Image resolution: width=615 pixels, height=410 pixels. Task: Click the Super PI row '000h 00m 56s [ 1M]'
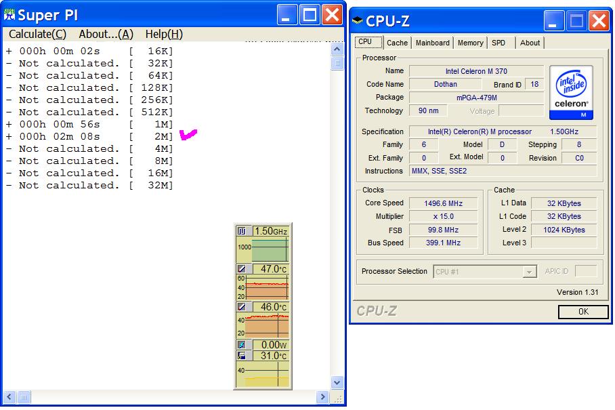[89, 125]
